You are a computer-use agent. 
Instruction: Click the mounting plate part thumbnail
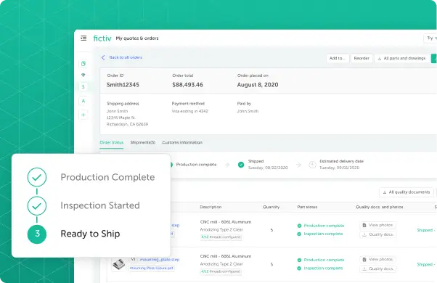(119, 265)
